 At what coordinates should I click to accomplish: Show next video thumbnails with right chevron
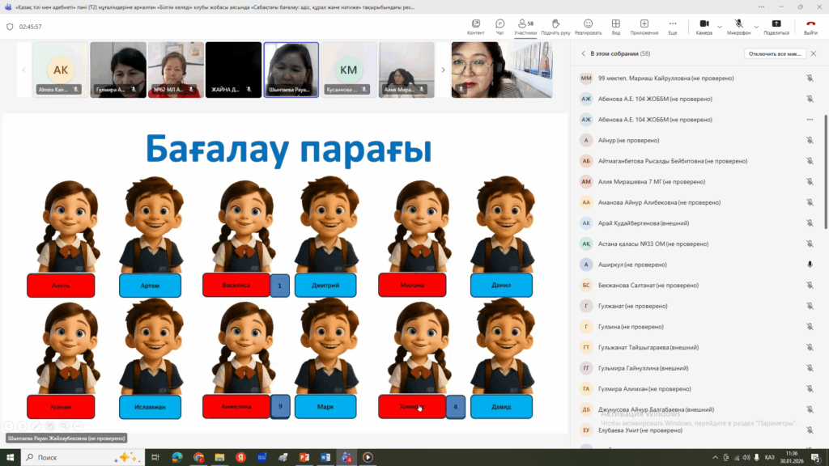443,70
